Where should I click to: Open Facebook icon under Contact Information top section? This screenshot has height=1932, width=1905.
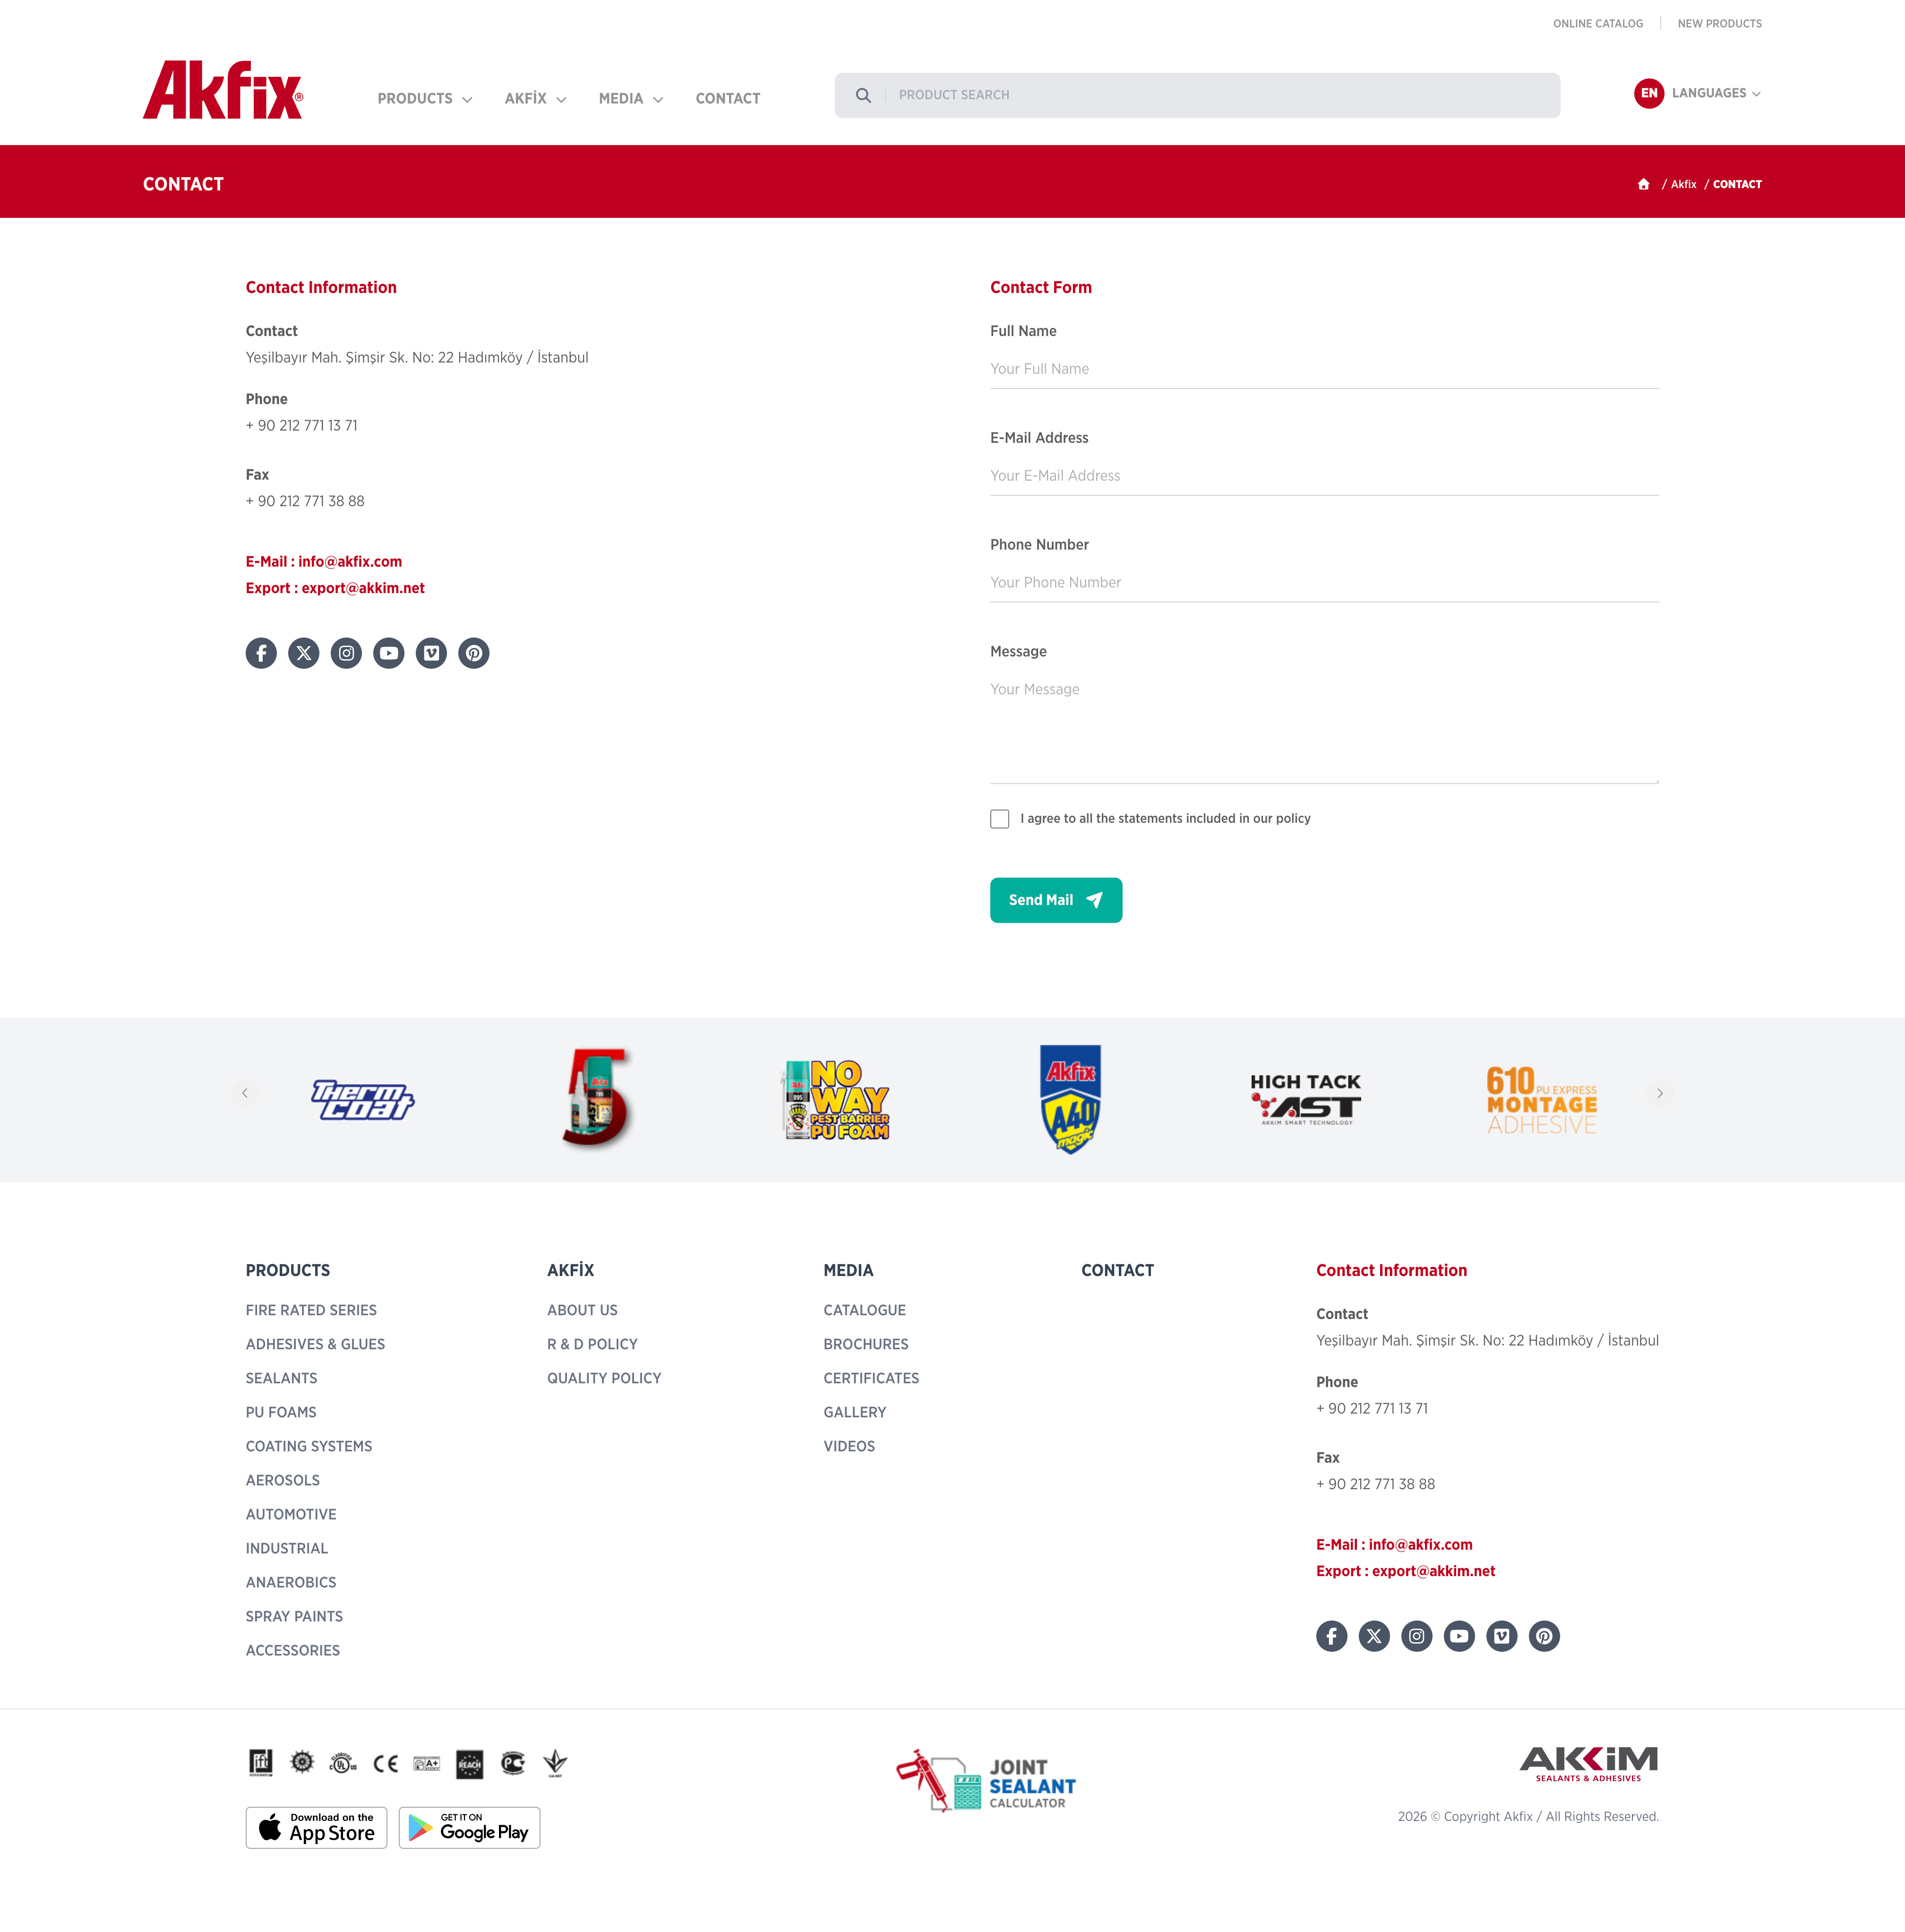(261, 653)
